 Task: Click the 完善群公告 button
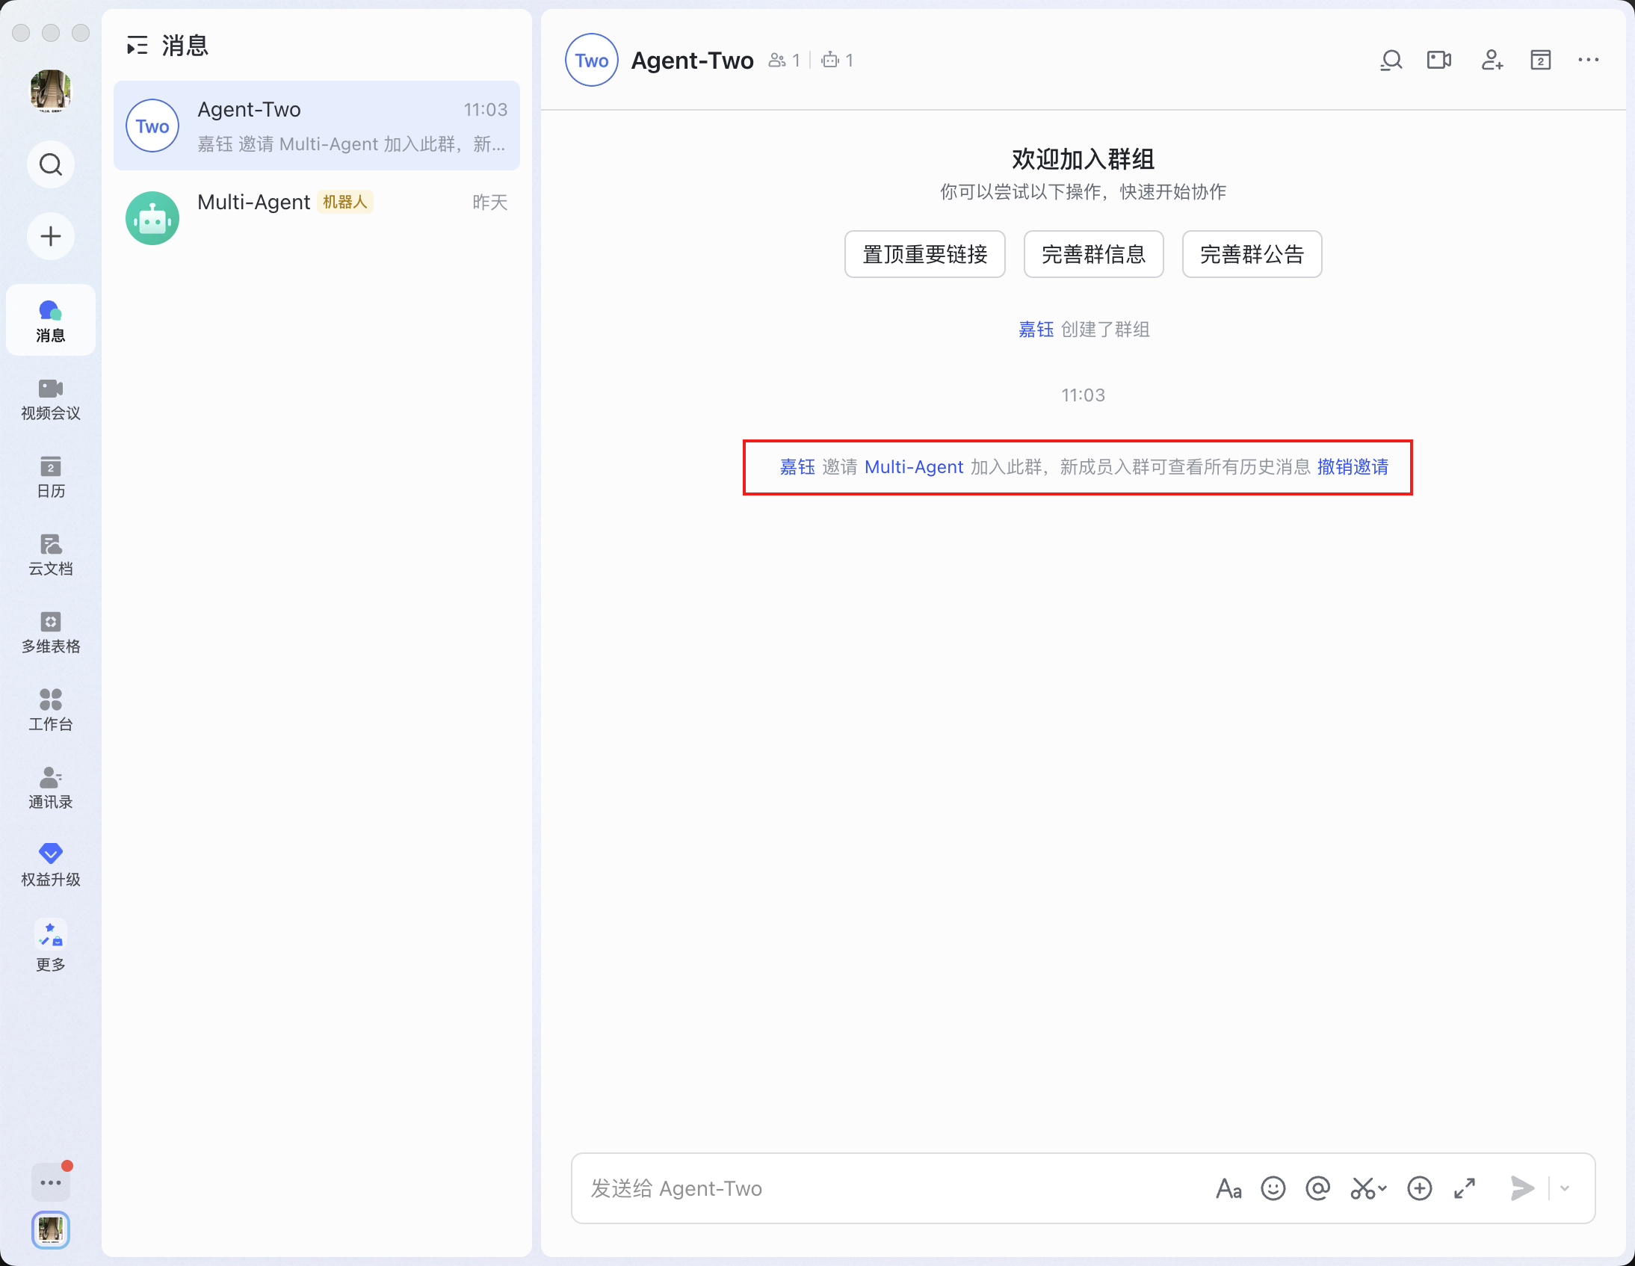[1251, 254]
